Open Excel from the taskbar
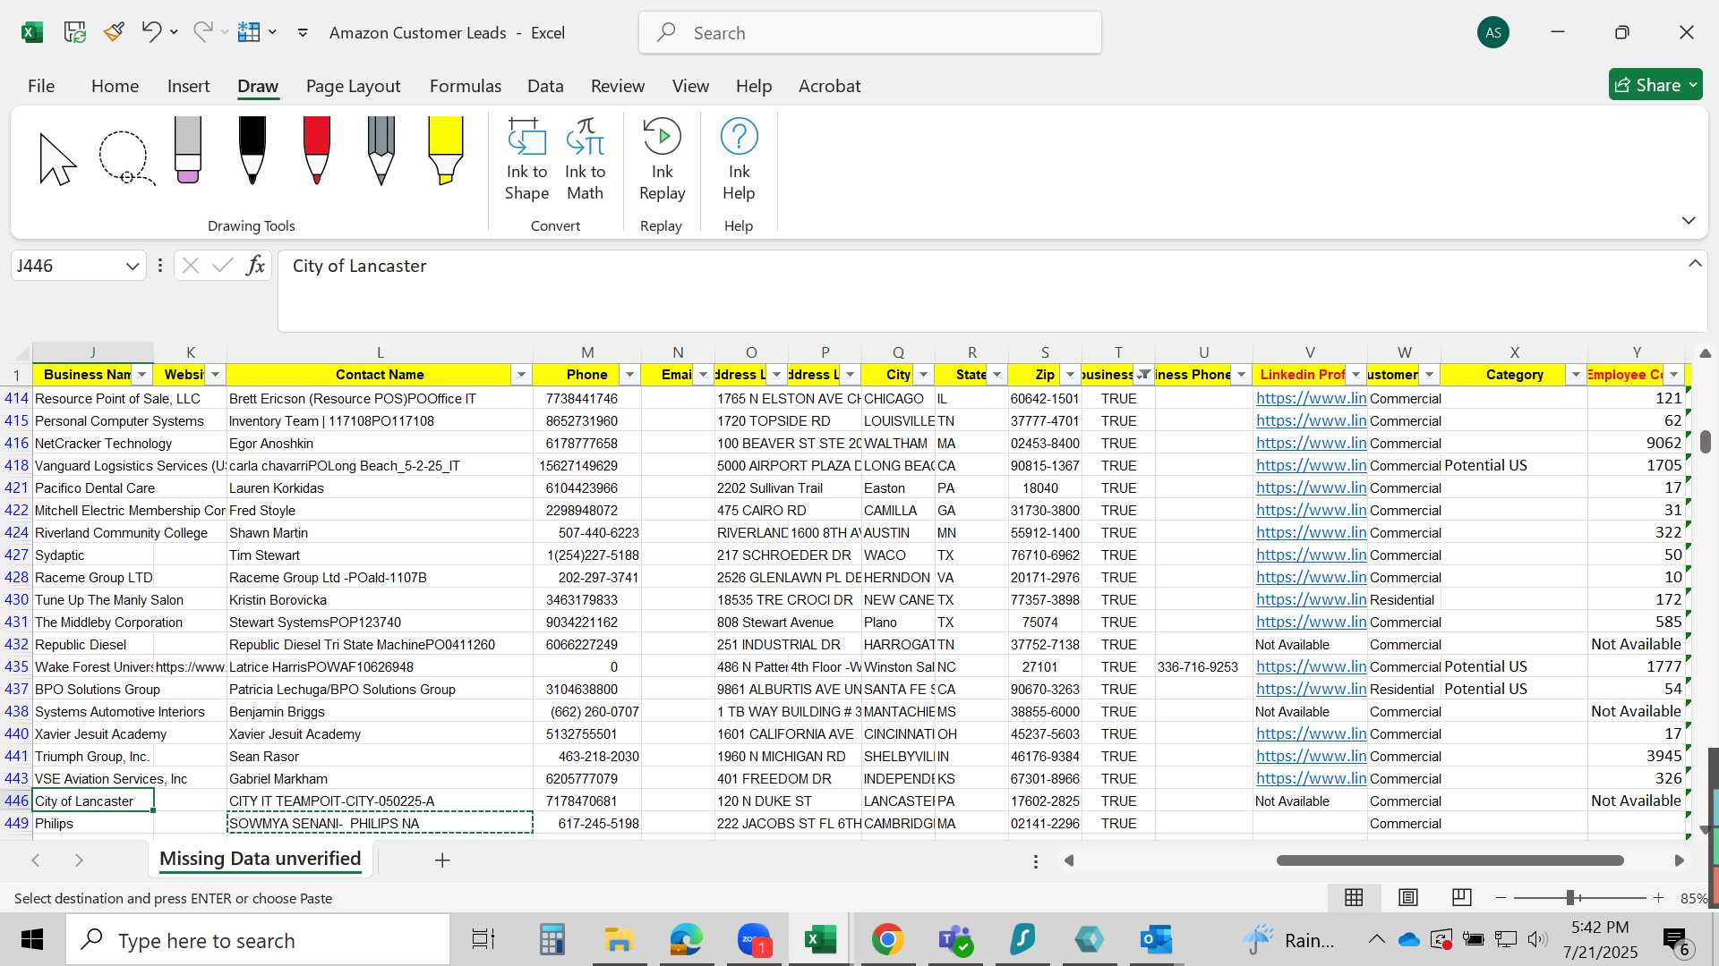This screenshot has height=966, width=1719. tap(820, 940)
